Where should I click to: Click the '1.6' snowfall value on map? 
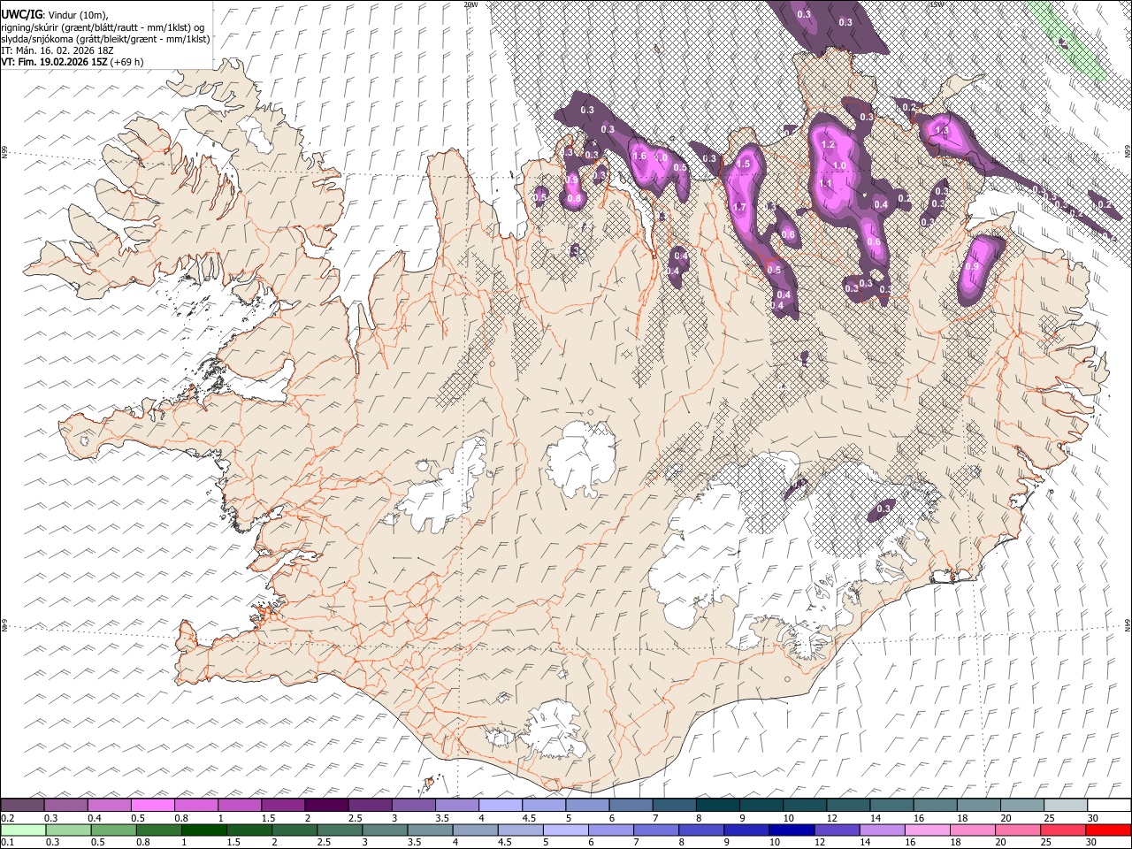[x=640, y=156]
